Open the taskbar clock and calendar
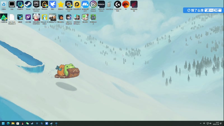Screen dimensions: 224x126 click(x=216, y=123)
